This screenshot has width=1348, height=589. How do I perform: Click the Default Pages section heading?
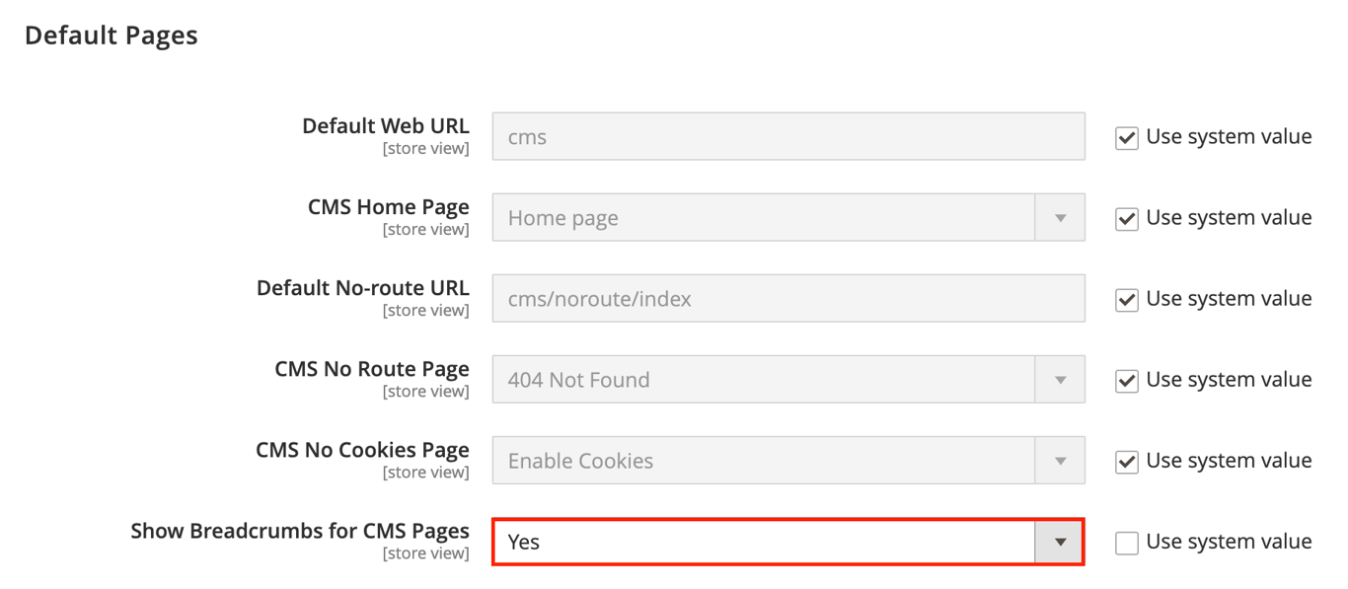point(111,35)
